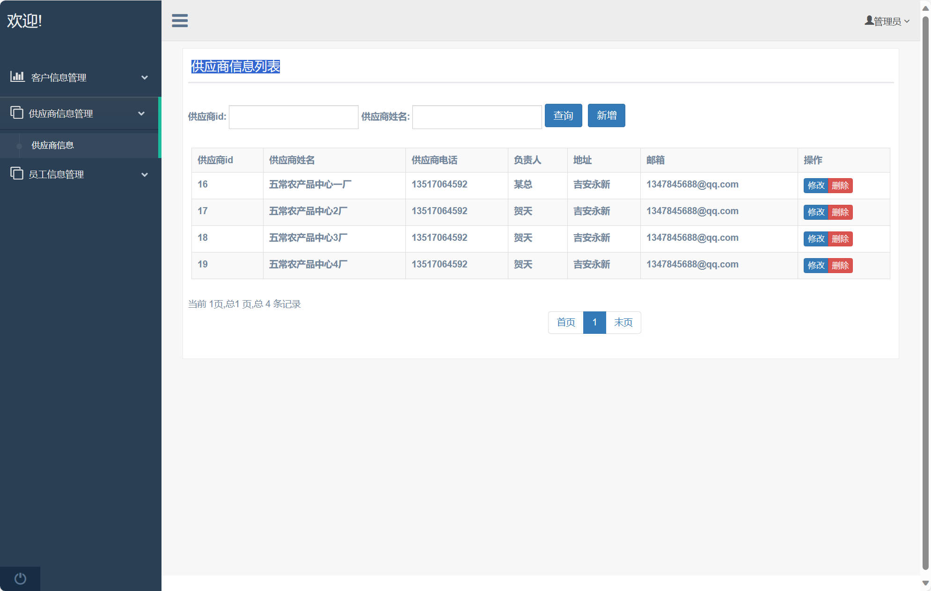This screenshot has height=591, width=931.
Task: Open the 员工信息管理 menu
Action: (56, 174)
